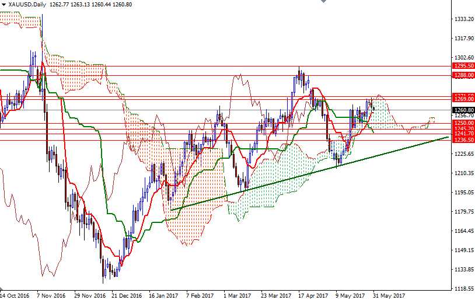Click the 1241.70 red price label
475x300 pixels.
(463, 134)
